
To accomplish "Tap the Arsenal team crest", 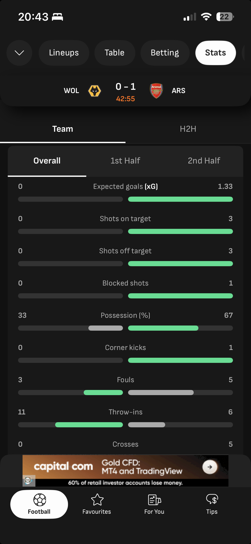I will [x=156, y=91].
